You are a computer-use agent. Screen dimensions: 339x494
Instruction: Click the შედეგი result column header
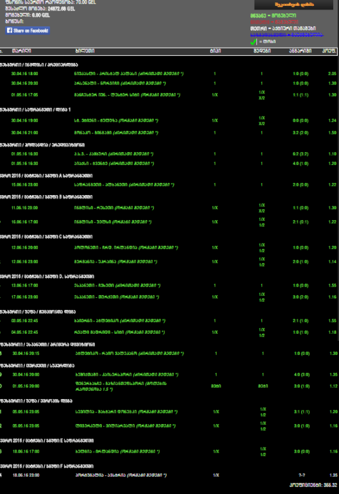(262, 51)
